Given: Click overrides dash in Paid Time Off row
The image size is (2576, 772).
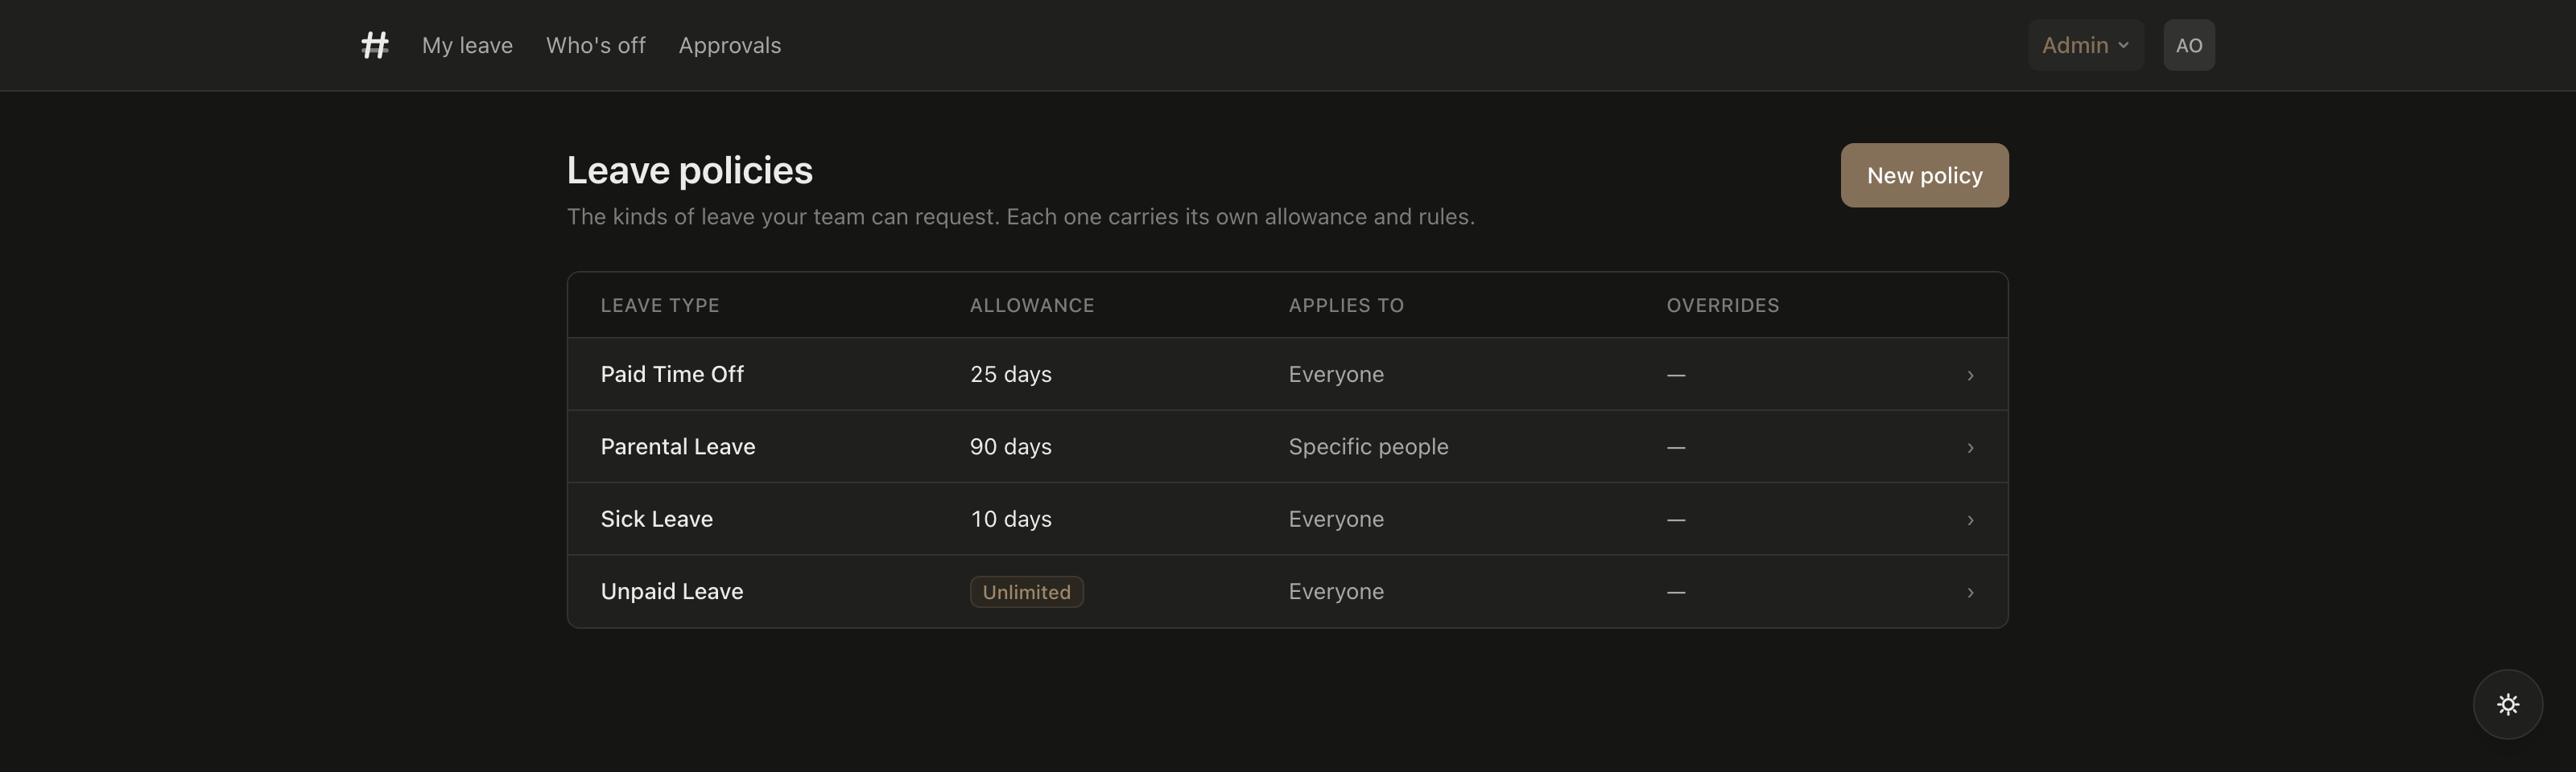Looking at the screenshot, I should click(1676, 376).
